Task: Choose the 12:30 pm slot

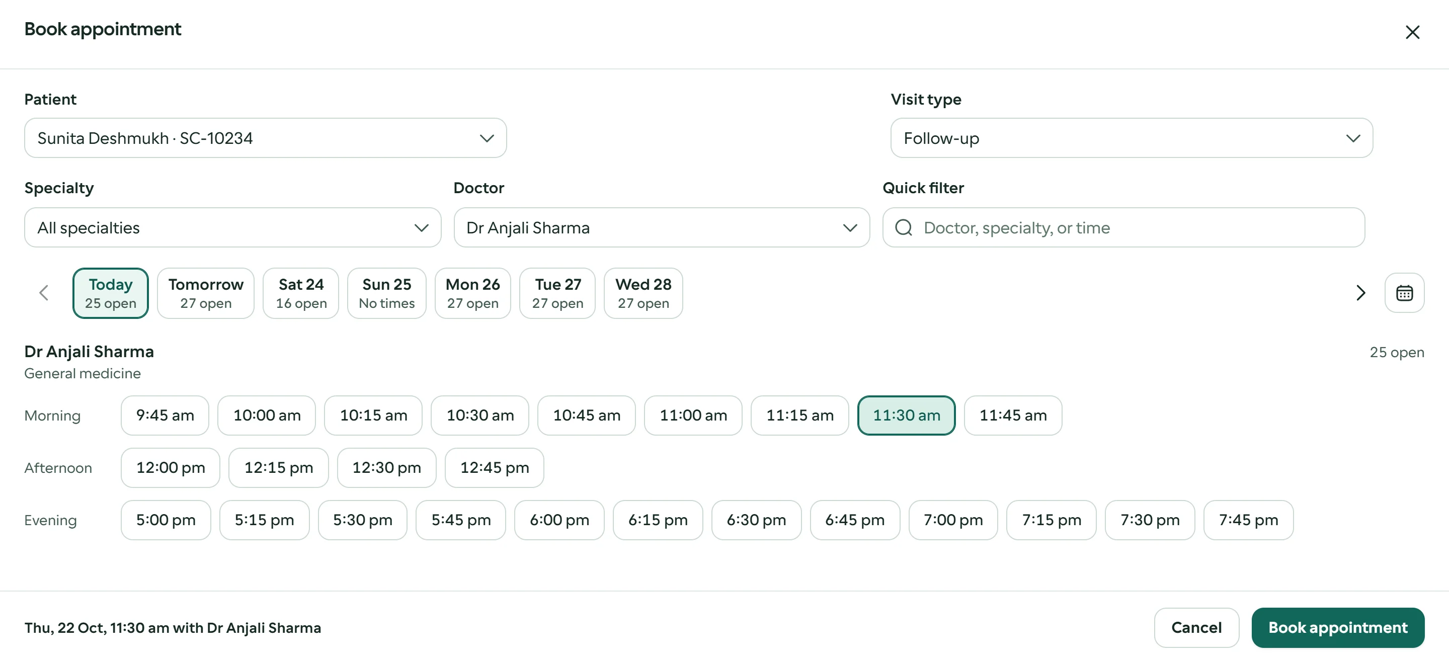Action: point(386,468)
